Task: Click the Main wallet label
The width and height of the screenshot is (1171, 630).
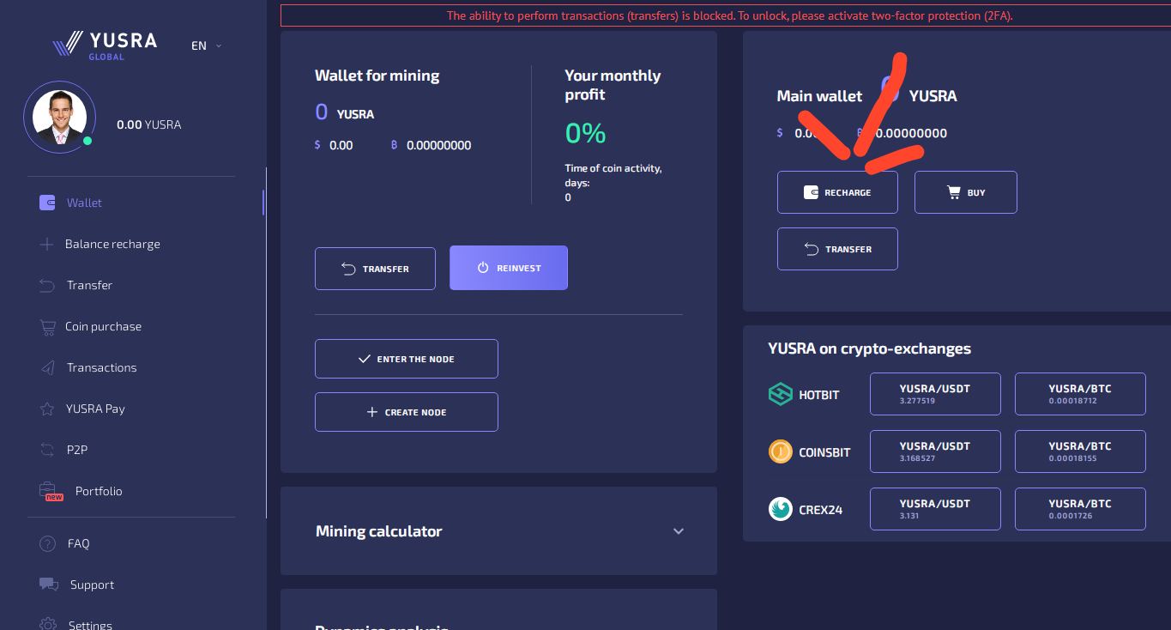Action: click(x=819, y=96)
